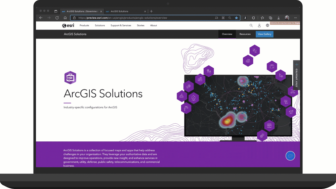Screen dimensions: 336x189
Task: Switch to the second ArcGIS Solutions tab
Action: coord(126,11)
